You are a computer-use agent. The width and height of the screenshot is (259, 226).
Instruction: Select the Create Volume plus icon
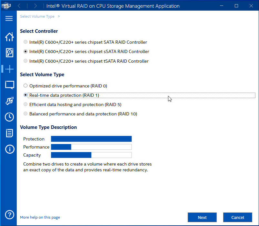[9, 69]
